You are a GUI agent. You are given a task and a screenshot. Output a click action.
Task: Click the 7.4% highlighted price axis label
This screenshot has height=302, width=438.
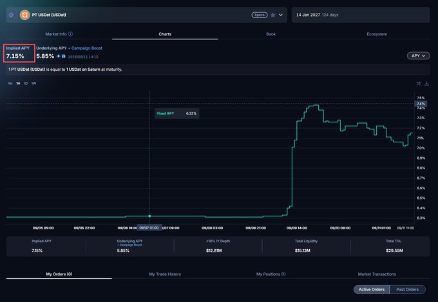point(421,104)
